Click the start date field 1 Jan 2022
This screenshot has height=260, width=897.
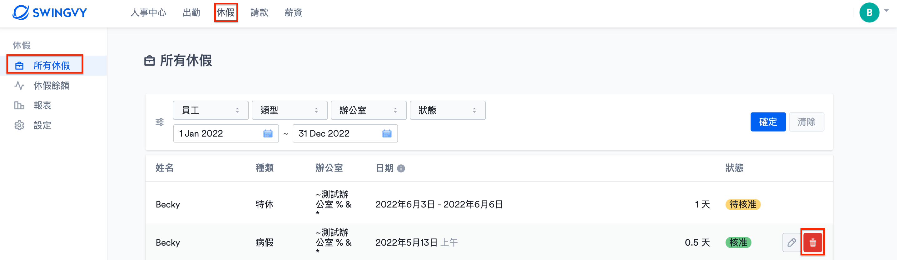(226, 133)
